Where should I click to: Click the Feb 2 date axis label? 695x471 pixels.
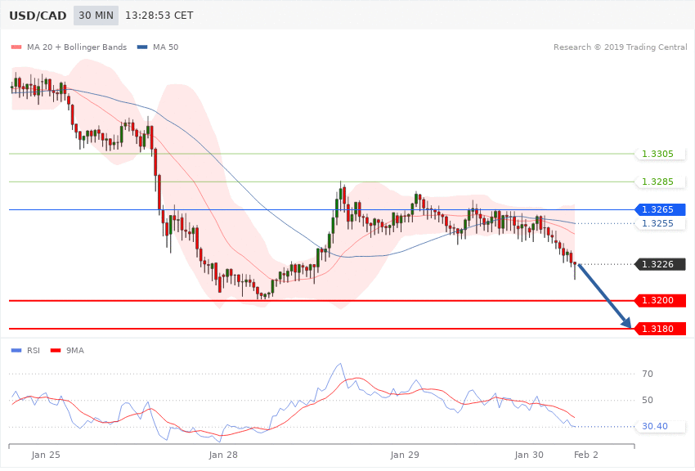[586, 455]
